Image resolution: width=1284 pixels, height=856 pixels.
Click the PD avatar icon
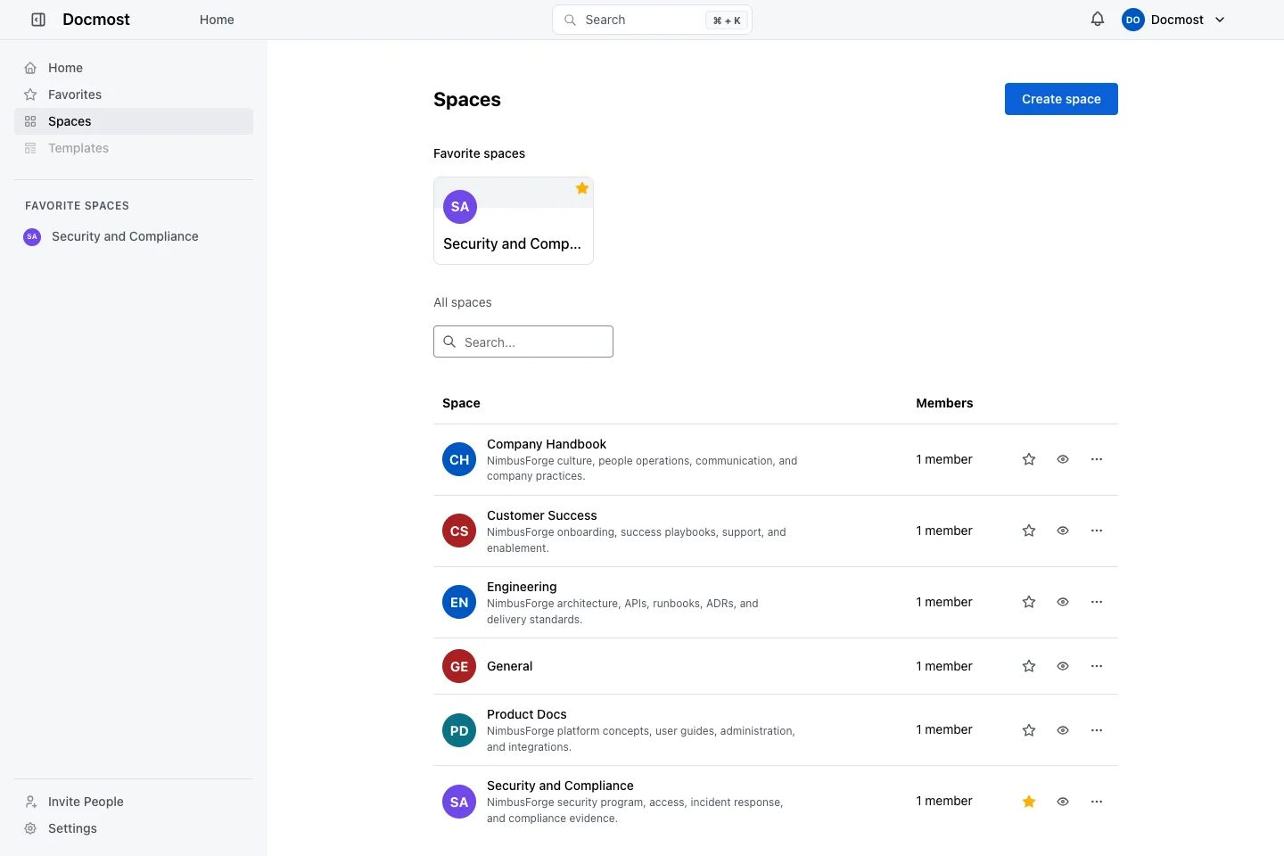(x=459, y=730)
